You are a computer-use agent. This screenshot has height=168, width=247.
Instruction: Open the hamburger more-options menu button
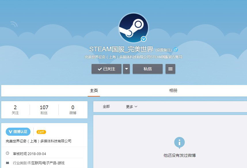coord(170,69)
